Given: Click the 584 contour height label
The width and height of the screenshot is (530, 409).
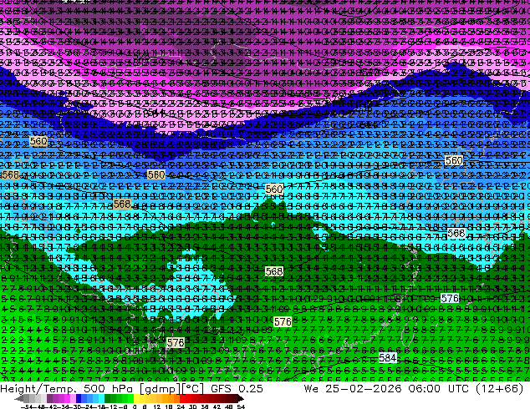Looking at the screenshot, I should point(387,357).
